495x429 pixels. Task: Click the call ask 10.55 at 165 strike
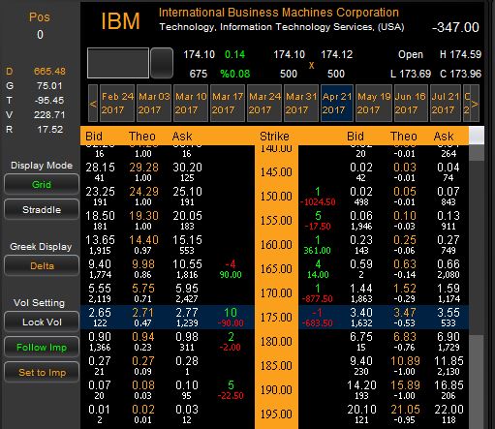coord(187,264)
